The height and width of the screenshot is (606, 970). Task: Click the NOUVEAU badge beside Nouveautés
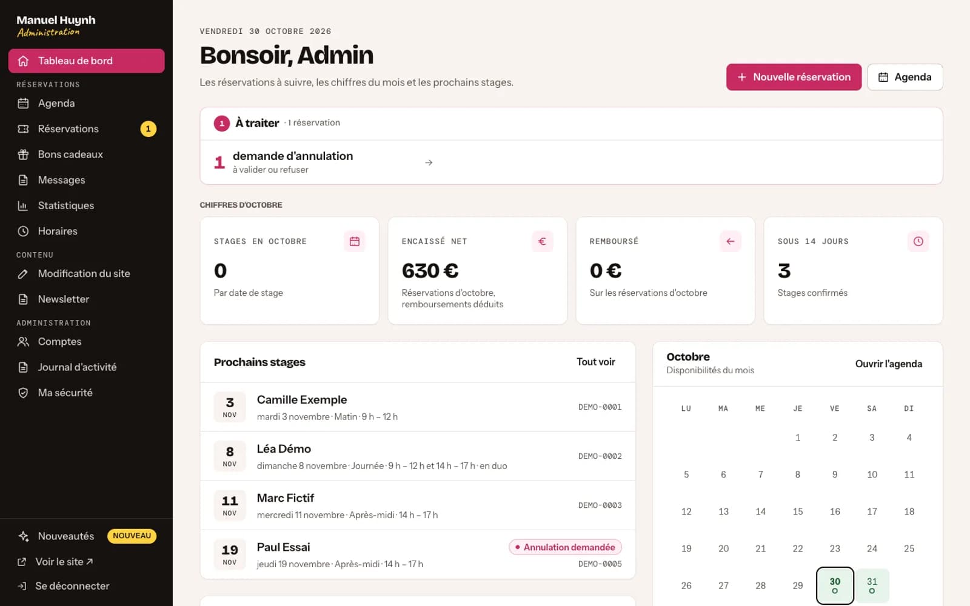[x=132, y=536]
